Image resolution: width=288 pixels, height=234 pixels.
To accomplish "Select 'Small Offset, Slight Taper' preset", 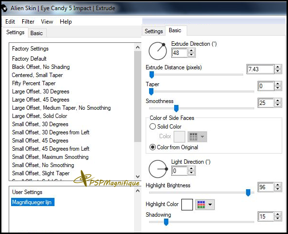I will (x=41, y=173).
